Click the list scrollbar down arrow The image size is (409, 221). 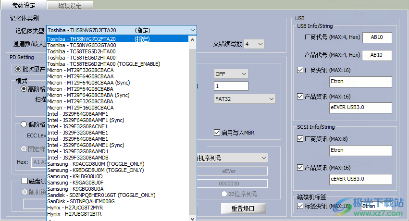point(193,219)
